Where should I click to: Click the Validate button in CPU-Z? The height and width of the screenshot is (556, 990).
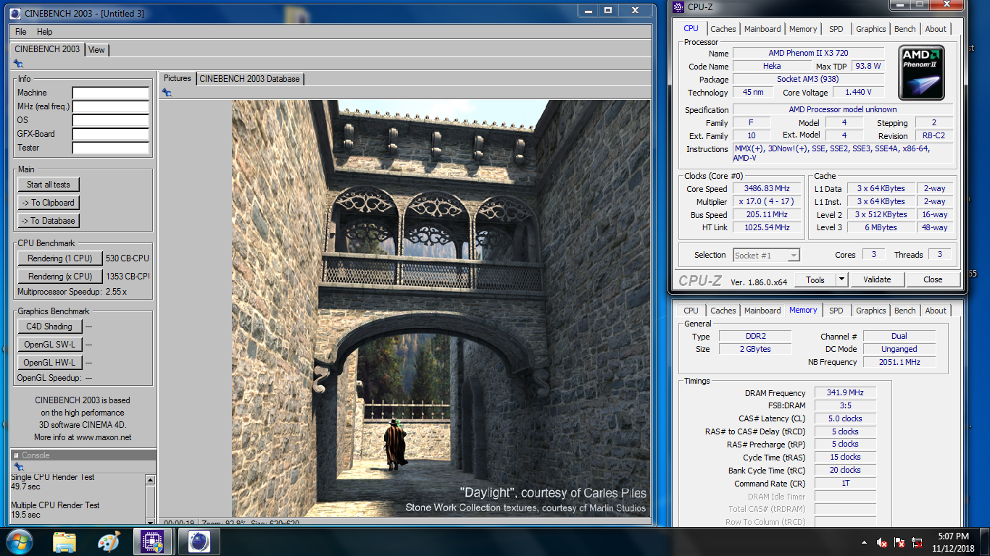877,279
